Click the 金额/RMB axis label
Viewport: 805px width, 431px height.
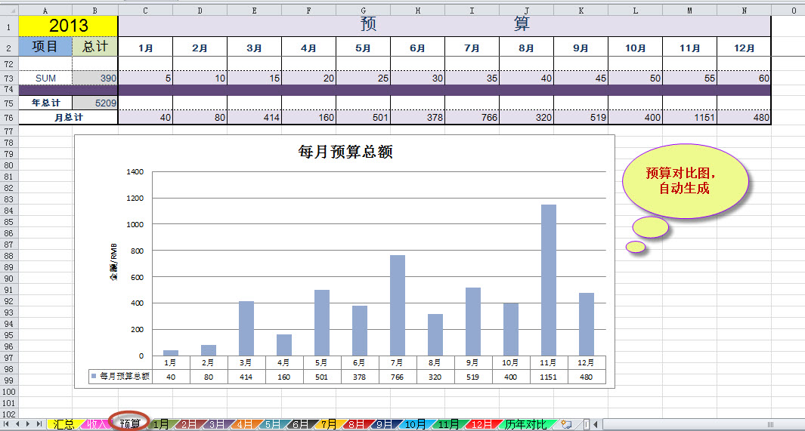tap(113, 261)
